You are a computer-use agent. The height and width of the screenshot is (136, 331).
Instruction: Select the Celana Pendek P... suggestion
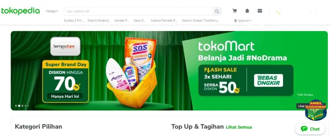pos(164,21)
